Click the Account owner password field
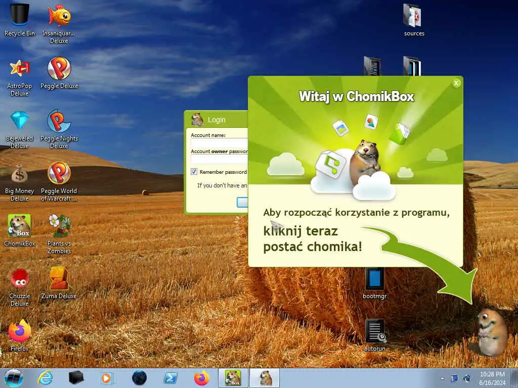The height and width of the screenshot is (388, 518). [x=220, y=159]
